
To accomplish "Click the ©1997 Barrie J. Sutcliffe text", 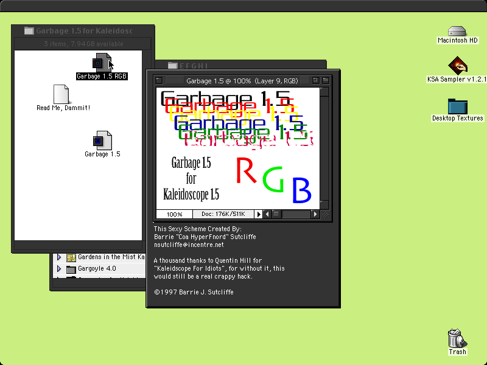I will point(194,292).
